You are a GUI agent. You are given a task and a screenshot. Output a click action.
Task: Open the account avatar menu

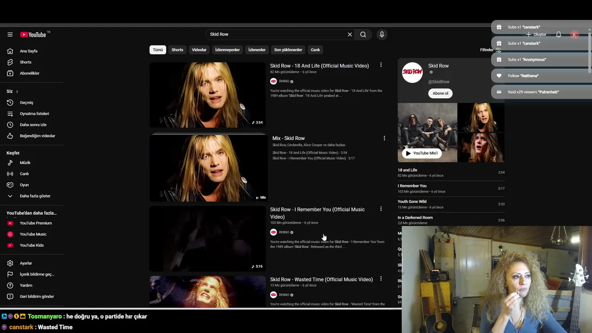[574, 35]
